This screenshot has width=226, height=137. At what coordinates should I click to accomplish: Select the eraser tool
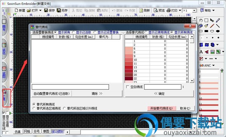click(x=201, y=26)
